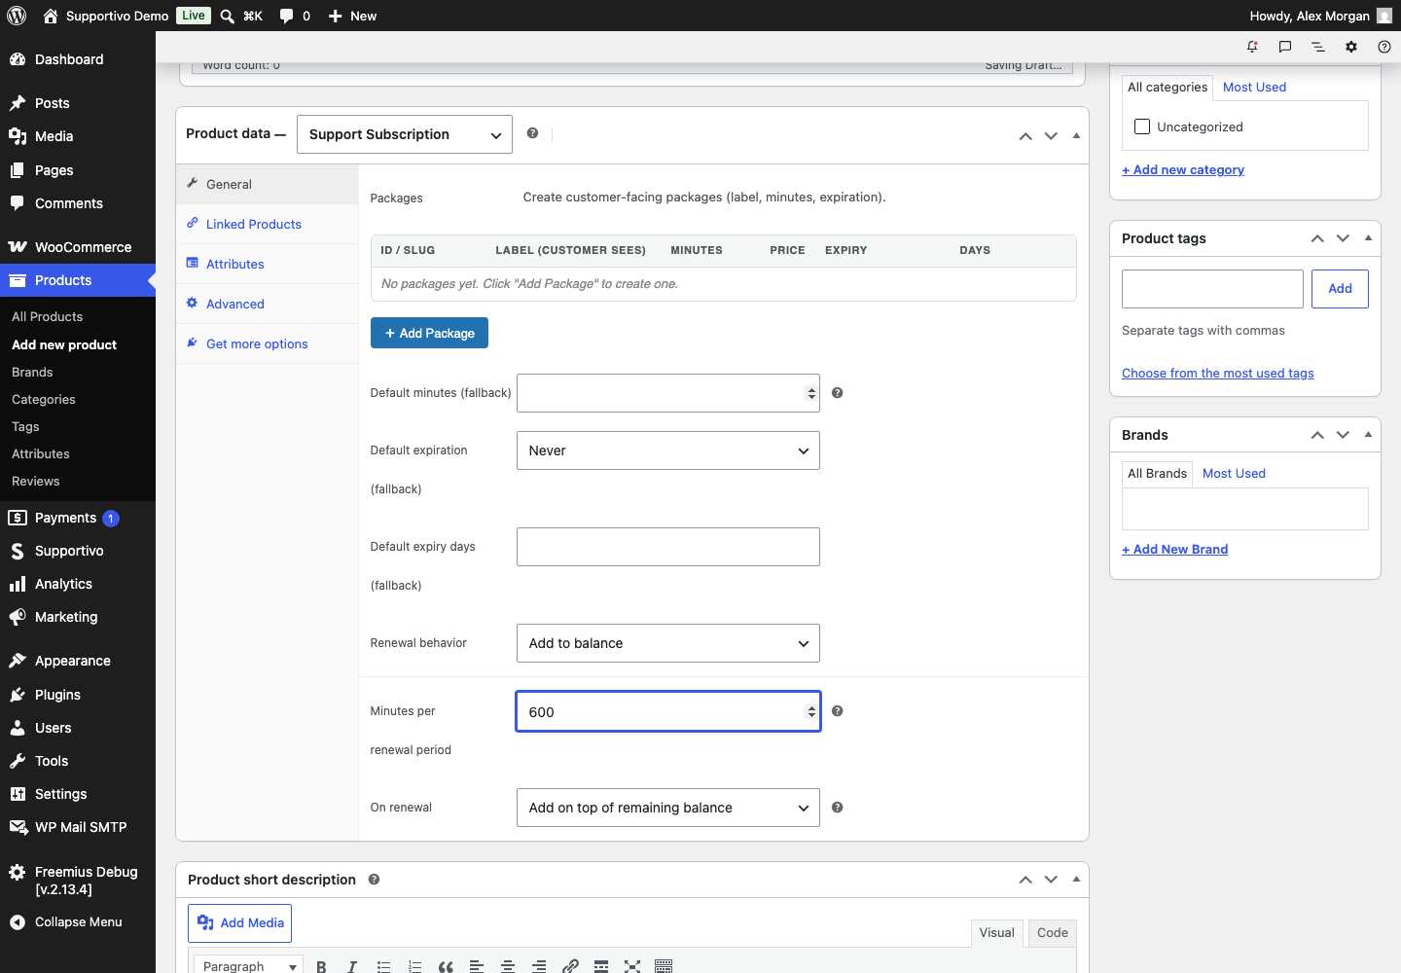Toggle fullscreen editor mode
Viewport: 1401px width, 973px height.
tap(632, 966)
